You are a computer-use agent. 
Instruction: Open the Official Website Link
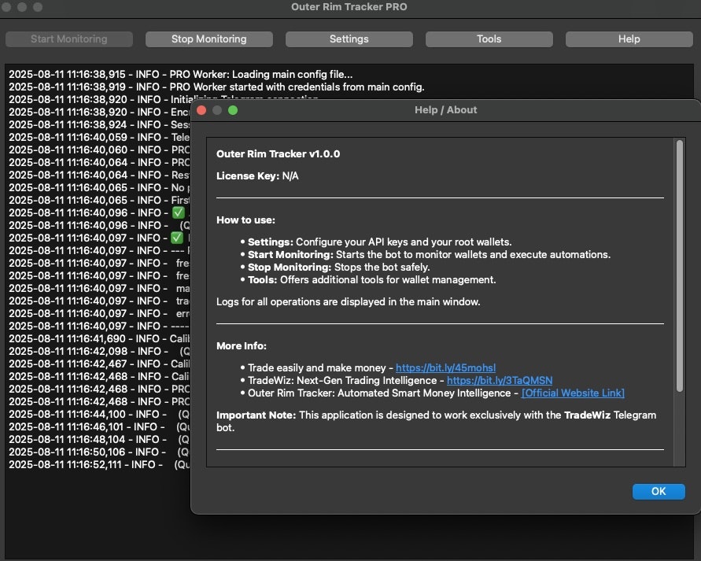(573, 393)
